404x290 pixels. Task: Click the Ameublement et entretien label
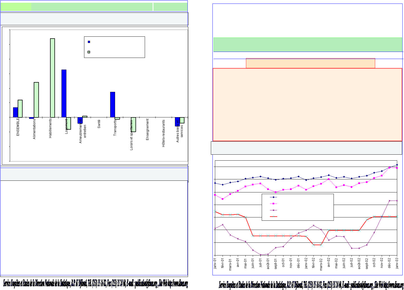tap(83, 132)
